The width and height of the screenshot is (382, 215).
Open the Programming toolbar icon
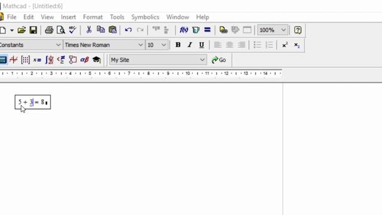(x=73, y=60)
